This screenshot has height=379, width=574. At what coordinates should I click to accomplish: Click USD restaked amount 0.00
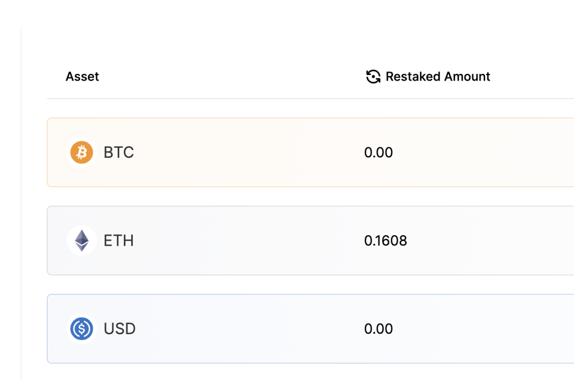point(378,329)
